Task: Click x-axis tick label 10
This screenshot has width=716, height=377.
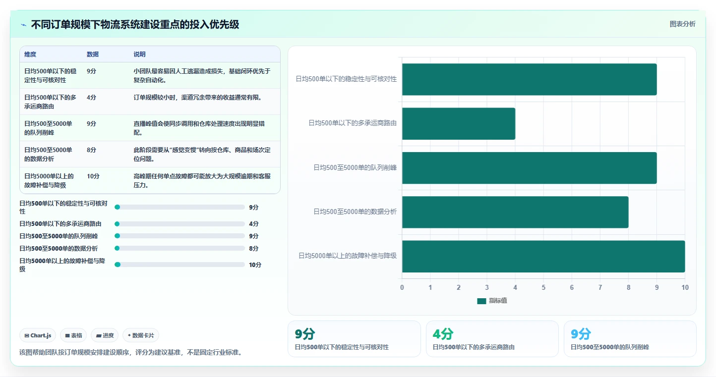Action: click(x=685, y=287)
